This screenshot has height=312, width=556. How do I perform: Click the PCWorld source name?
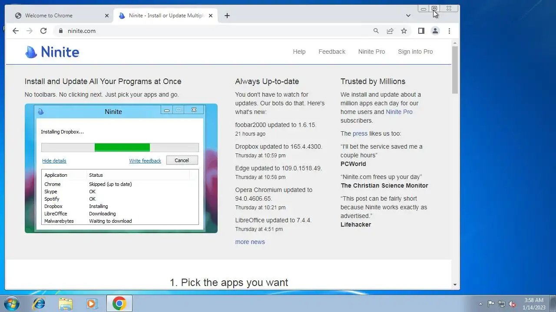pyautogui.click(x=353, y=164)
